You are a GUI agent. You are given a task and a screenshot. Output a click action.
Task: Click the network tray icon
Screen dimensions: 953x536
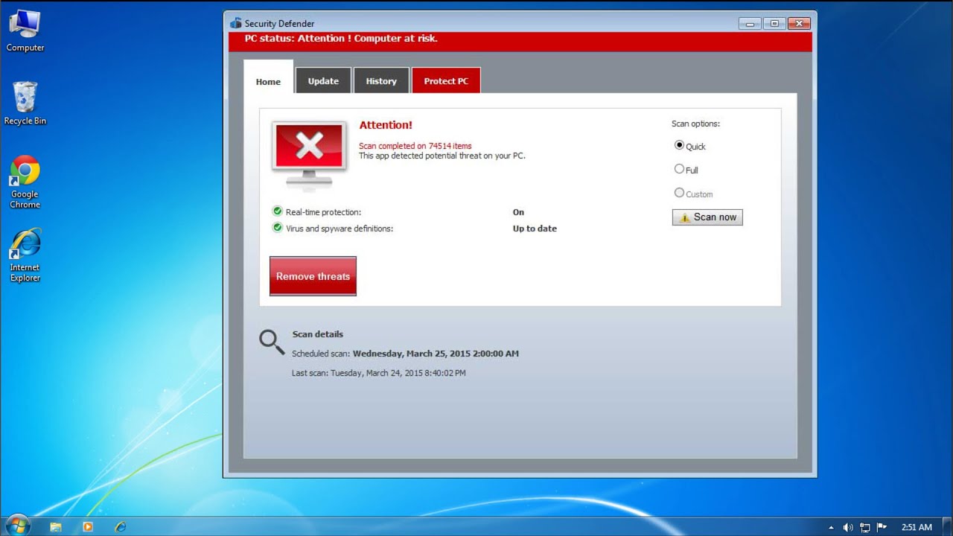coord(865,527)
